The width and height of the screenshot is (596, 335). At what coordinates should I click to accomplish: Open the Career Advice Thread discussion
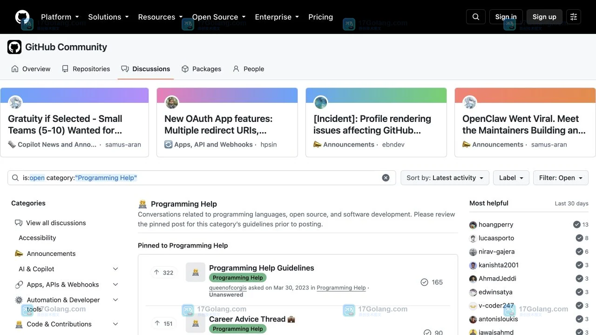252,319
